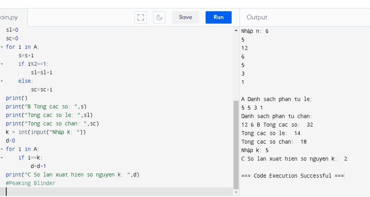Screen dimensions: 370x197
Task: Place cursor on the 'sl=0' line
Action: pyautogui.click(x=12, y=30)
